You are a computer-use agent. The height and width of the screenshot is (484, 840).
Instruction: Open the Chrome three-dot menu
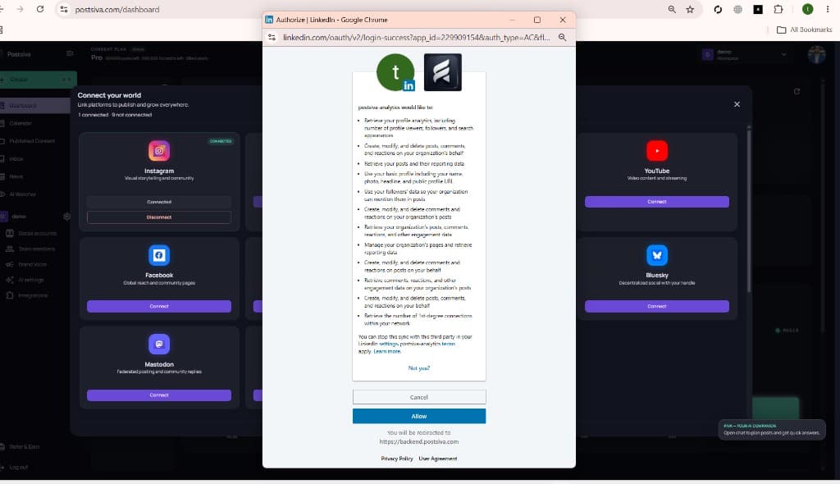pyautogui.click(x=828, y=9)
